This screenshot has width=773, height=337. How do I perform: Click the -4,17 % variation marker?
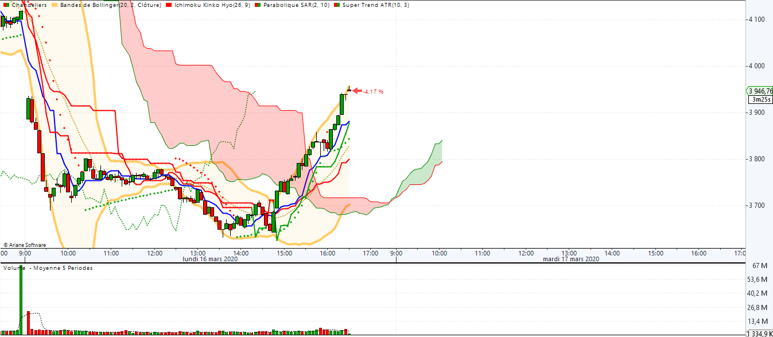click(x=372, y=91)
